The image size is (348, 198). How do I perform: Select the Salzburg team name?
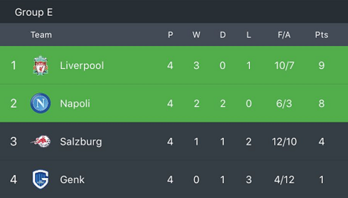click(81, 141)
